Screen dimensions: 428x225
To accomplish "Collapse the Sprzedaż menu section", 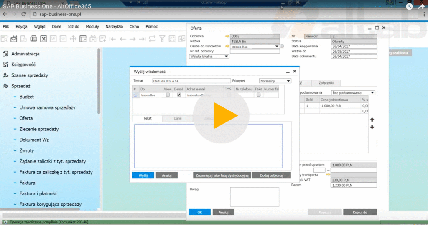I will pyautogui.click(x=21, y=86).
